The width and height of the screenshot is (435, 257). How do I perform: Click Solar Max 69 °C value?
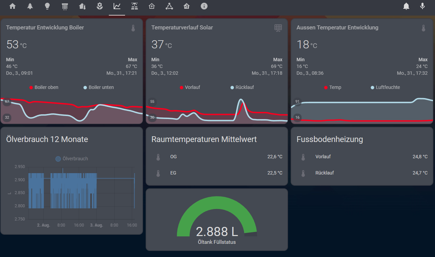[x=276, y=66]
